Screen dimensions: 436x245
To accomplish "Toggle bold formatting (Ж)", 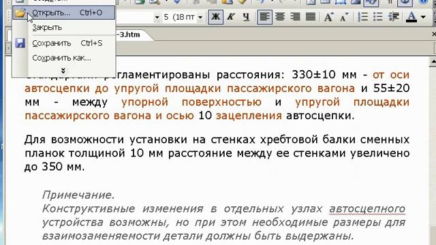I will pos(216,17).
